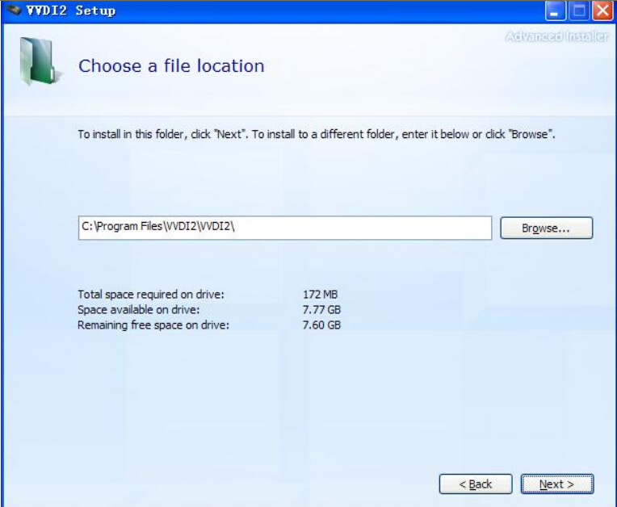Viewport: 617px width, 507px height.
Task: Click the Browse... button
Action: pos(546,228)
